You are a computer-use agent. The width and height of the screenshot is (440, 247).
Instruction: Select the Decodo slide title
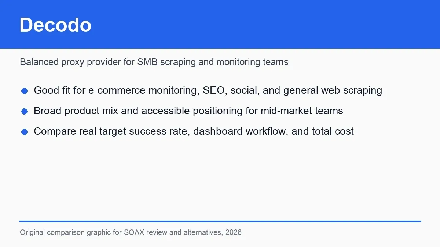click(55, 25)
